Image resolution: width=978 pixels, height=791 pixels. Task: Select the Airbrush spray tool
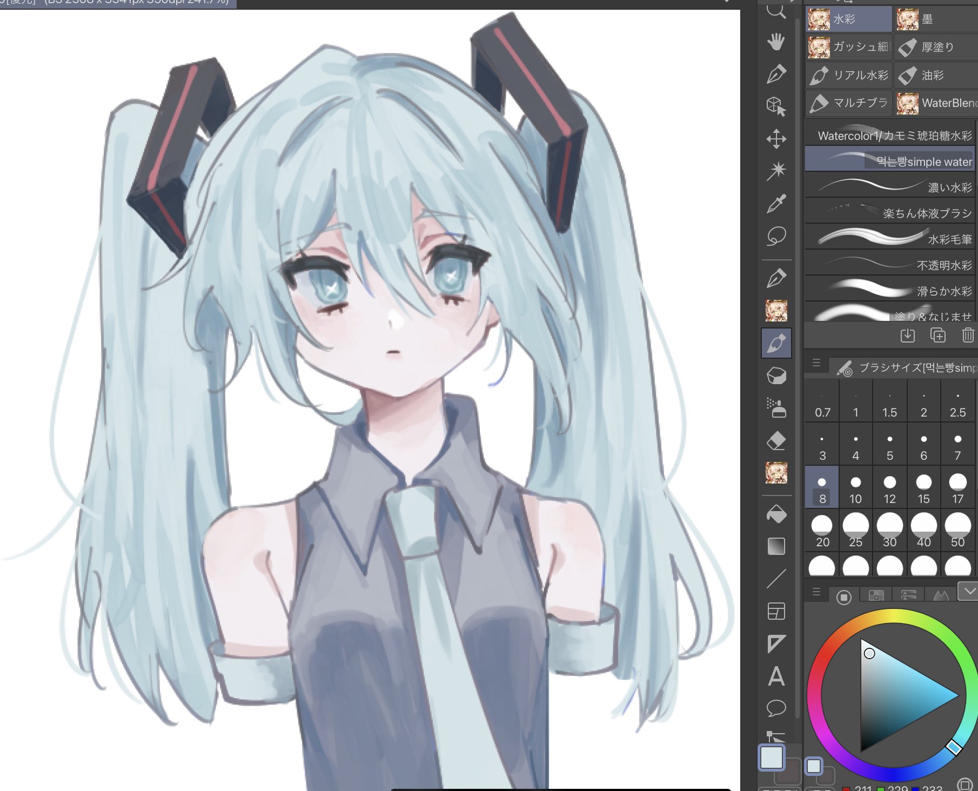(x=776, y=408)
